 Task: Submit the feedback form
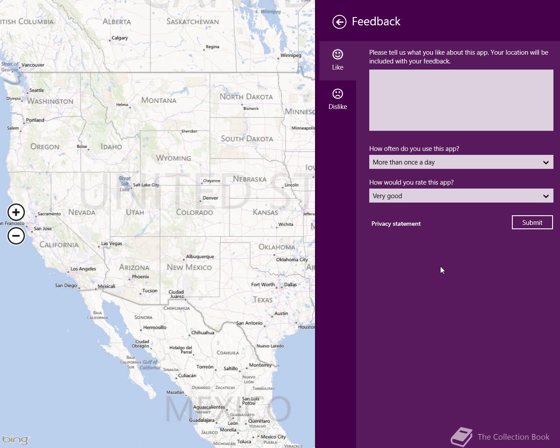(532, 222)
